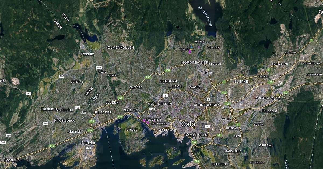Select the Aker Brygge label
Image resolution: width=323 pixels, height=169 pixels.
click(x=167, y=130)
